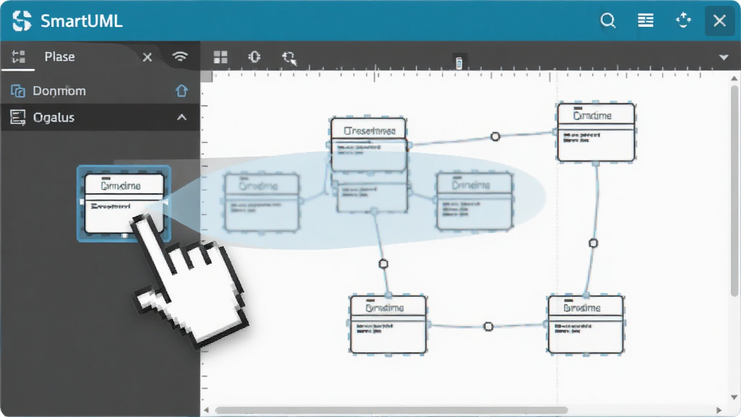Select the bottom-left class box on canvas

[389, 324]
